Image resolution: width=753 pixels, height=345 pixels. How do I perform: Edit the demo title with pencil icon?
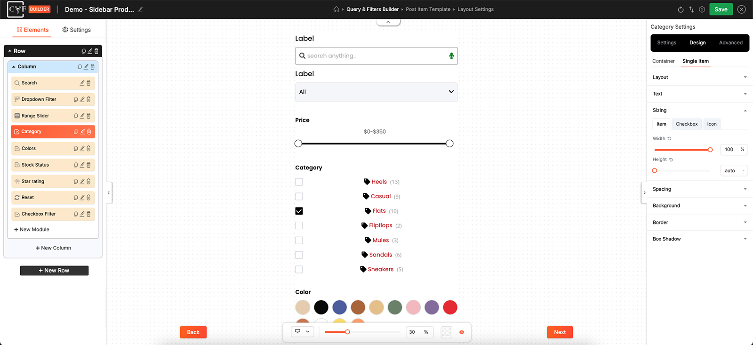[140, 9]
